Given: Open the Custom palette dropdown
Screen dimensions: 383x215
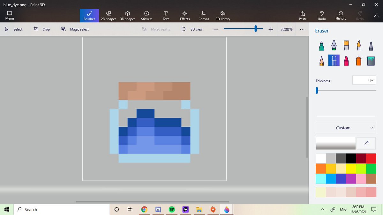Looking at the screenshot, I should pyautogui.click(x=346, y=128).
